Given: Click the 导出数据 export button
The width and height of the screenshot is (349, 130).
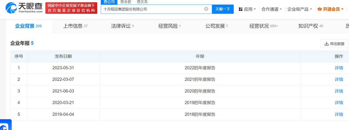Looking at the screenshot, I should pyautogui.click(x=334, y=44).
